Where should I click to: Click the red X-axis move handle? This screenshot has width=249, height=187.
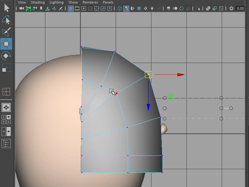[181, 75]
